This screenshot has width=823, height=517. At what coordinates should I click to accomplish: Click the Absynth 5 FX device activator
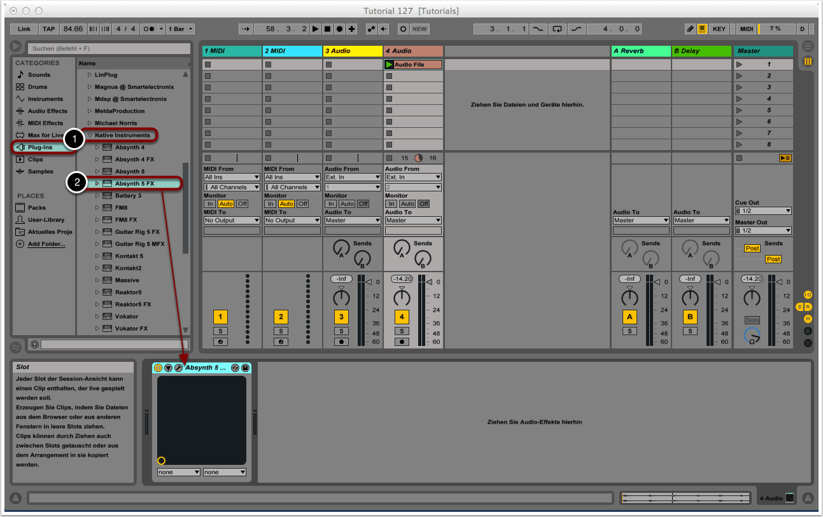[x=158, y=368]
